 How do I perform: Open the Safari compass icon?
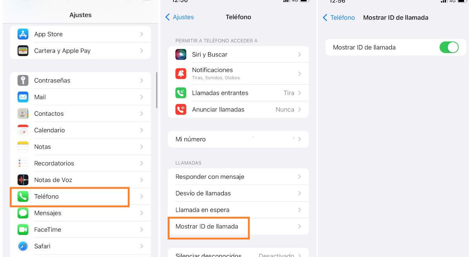23,246
